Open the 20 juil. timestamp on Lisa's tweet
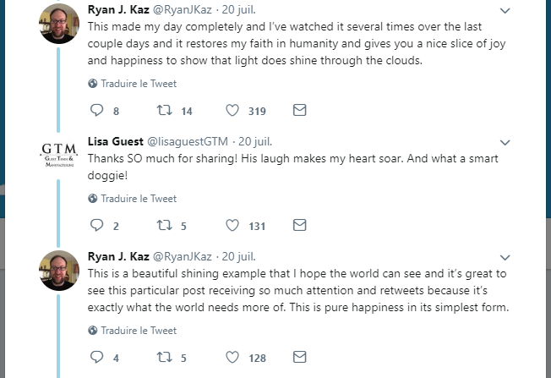The image size is (551, 378). click(255, 141)
